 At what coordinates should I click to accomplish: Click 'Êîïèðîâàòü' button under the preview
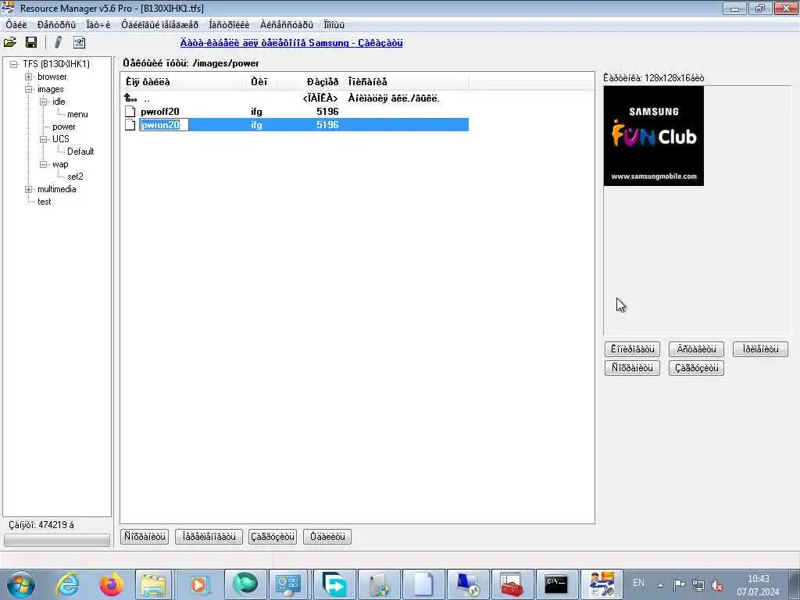coord(632,349)
